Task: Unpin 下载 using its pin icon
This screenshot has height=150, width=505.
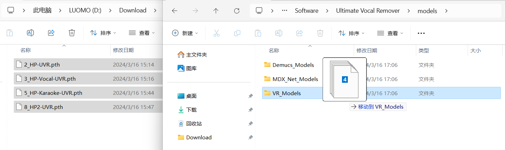Action: (250, 110)
